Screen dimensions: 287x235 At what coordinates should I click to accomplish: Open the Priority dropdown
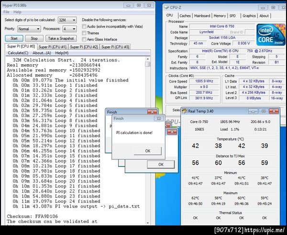(29, 29)
